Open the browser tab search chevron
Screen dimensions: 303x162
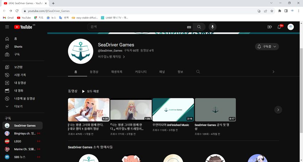coord(271,3)
